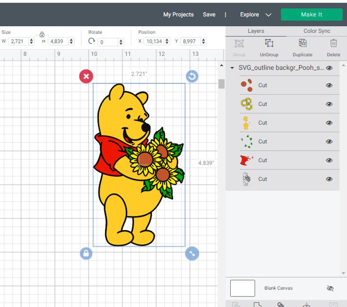This screenshot has width=347, height=307.
Task: Hide the black outline Cut layer
Action: [x=329, y=179]
